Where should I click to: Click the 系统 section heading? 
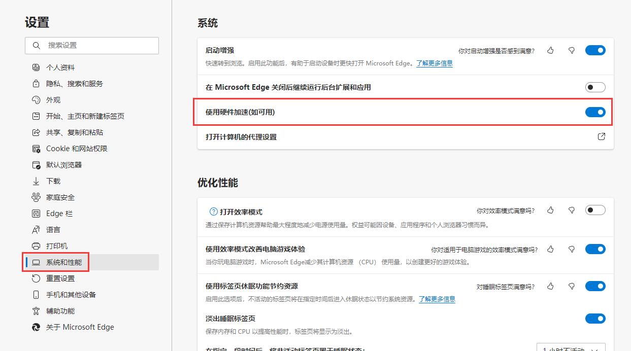[208, 23]
